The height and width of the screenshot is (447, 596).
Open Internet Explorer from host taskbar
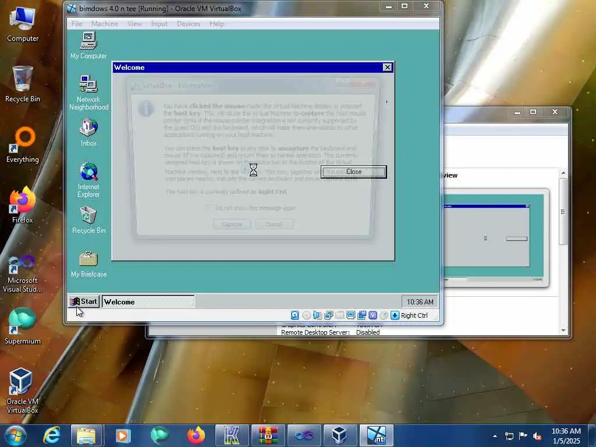point(51,435)
